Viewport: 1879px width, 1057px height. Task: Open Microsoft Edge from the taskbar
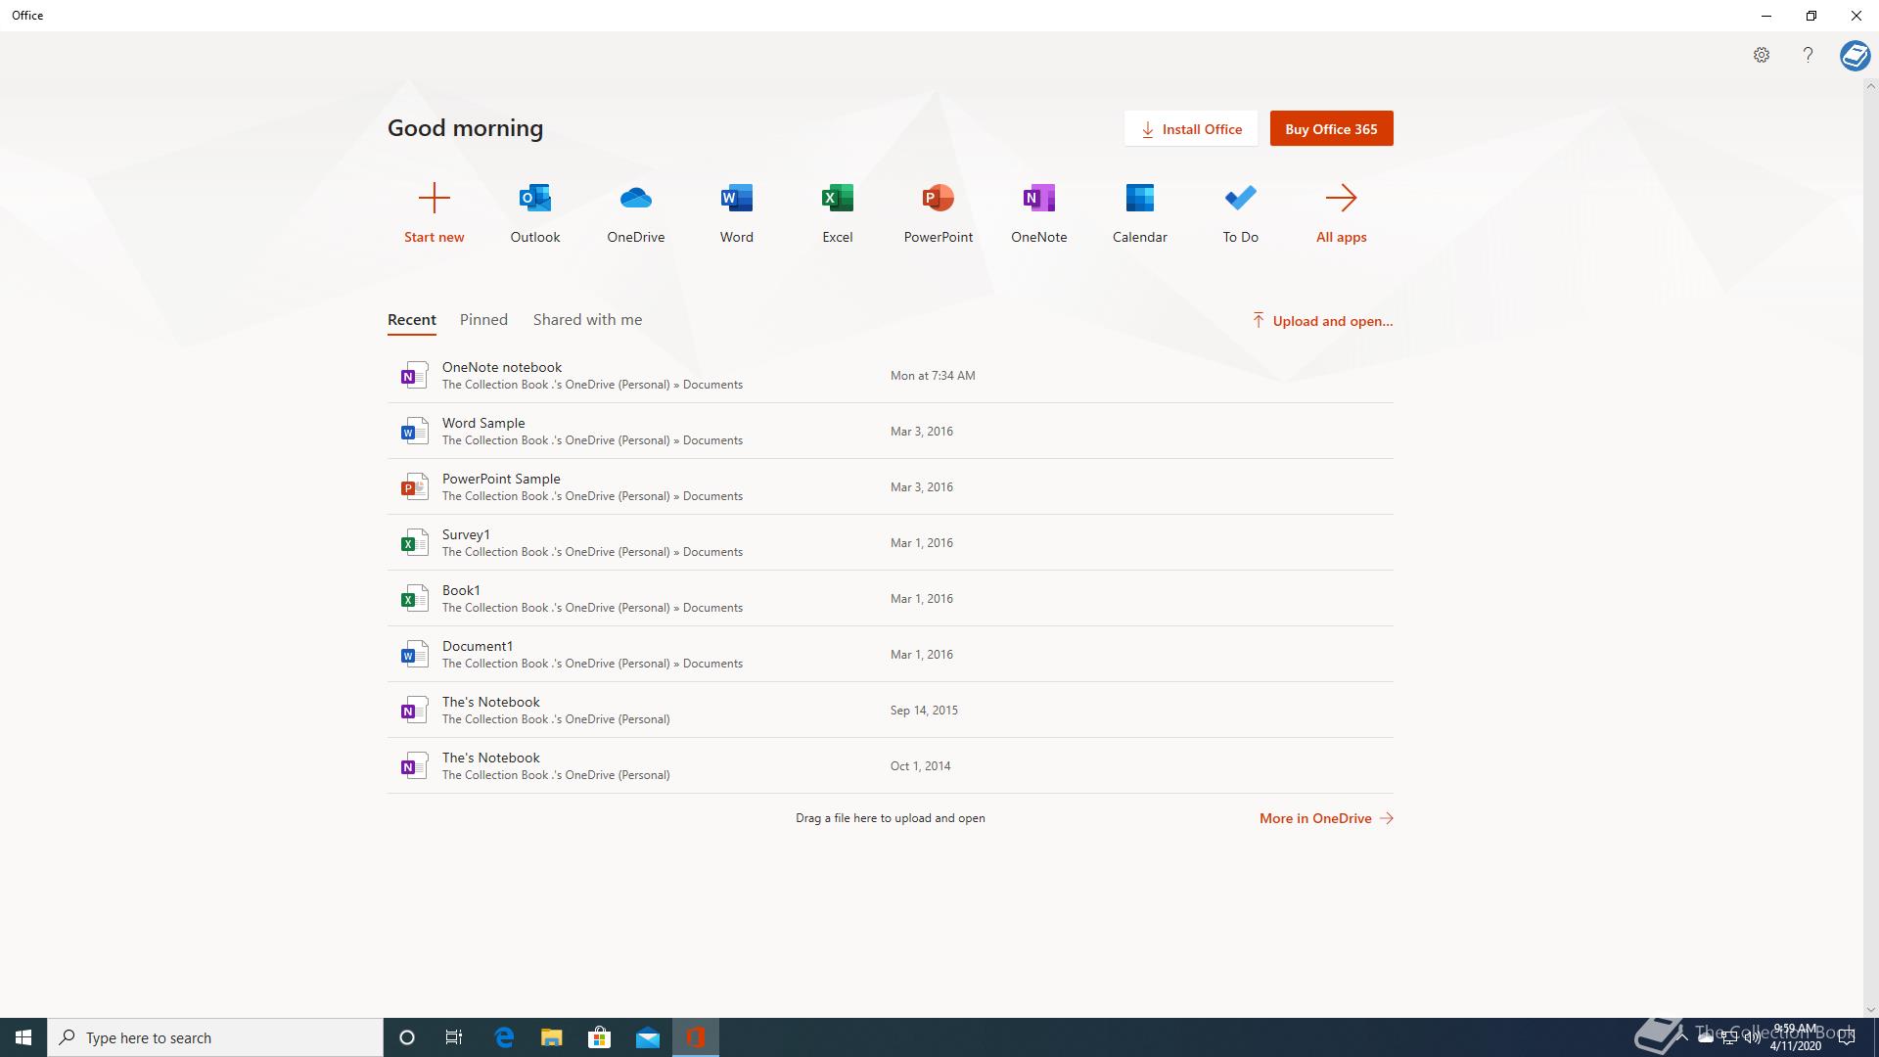[x=504, y=1037]
